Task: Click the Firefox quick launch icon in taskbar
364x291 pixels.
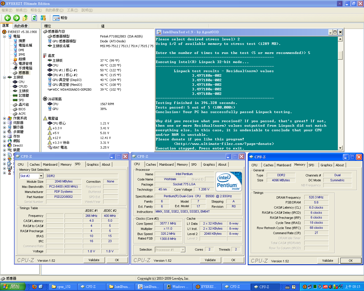Action: click(34, 287)
